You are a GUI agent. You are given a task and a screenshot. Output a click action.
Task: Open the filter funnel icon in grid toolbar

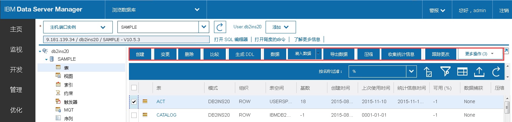pyautogui.click(x=446, y=71)
